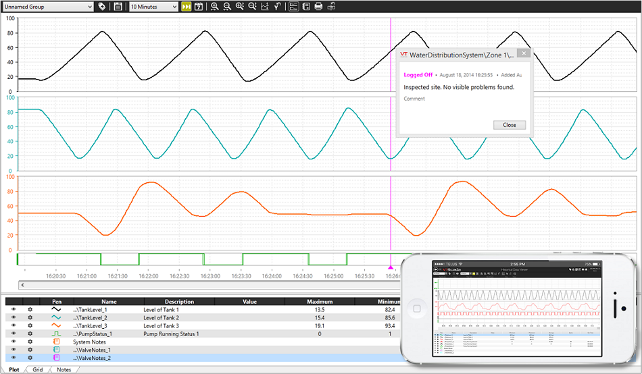
Task: Click the orange TankLevel_3 pen swatch
Action: click(57, 325)
